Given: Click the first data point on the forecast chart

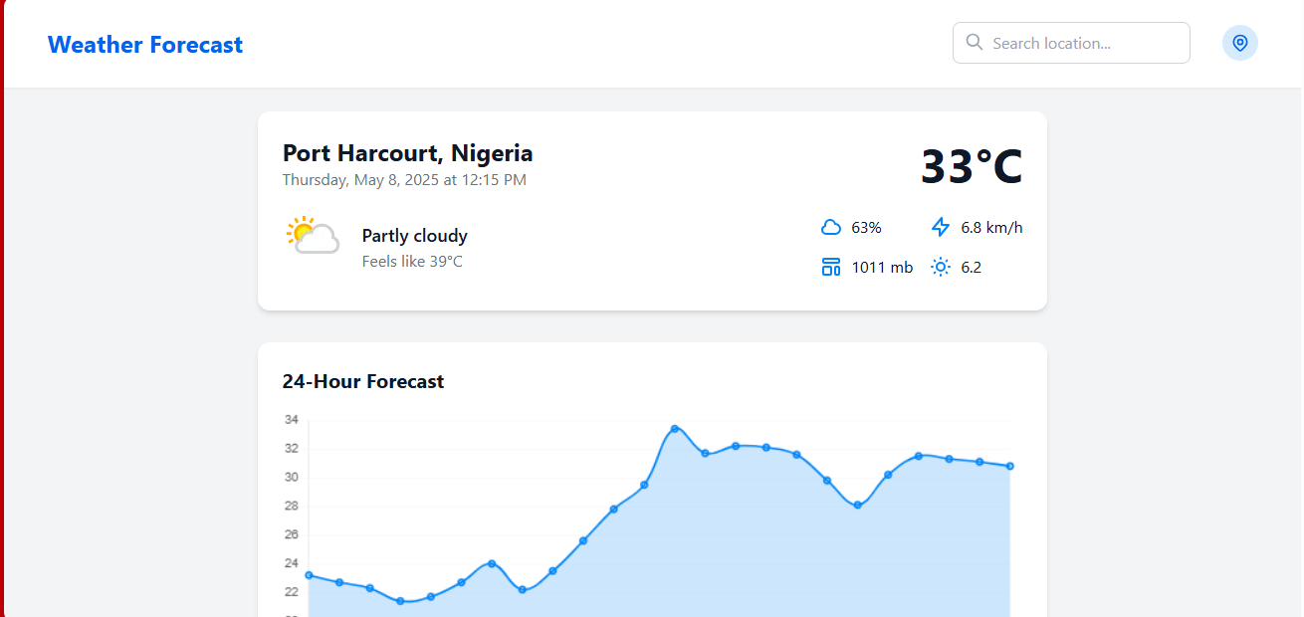Looking at the screenshot, I should pos(309,575).
